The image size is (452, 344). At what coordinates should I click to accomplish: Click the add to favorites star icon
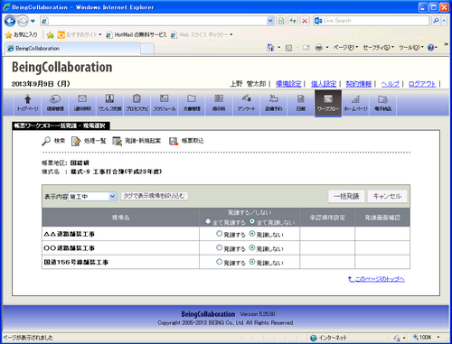pyautogui.click(x=51, y=35)
